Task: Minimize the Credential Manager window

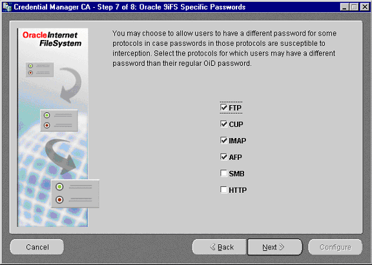Action: (x=344, y=7)
